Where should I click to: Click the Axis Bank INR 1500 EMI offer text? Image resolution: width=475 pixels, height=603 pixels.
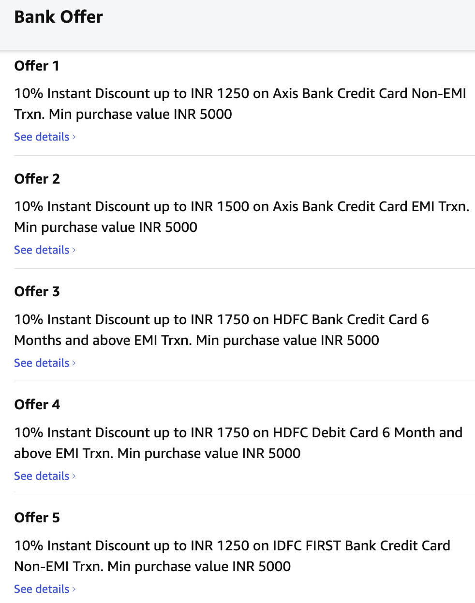click(241, 216)
